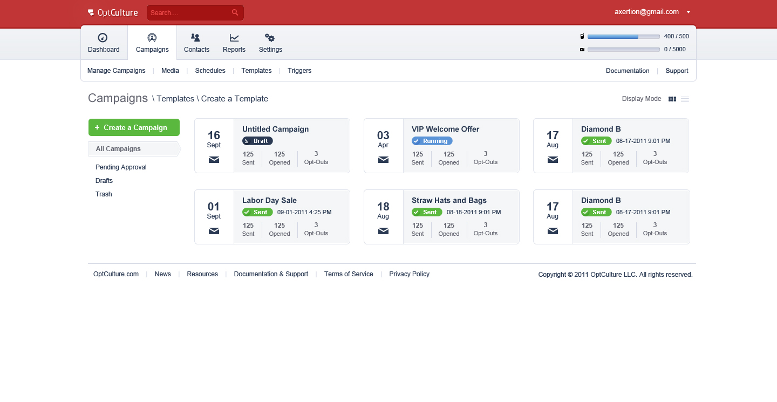
Task: Click the SMS credits 400 / 500 bar
Action: 623,37
